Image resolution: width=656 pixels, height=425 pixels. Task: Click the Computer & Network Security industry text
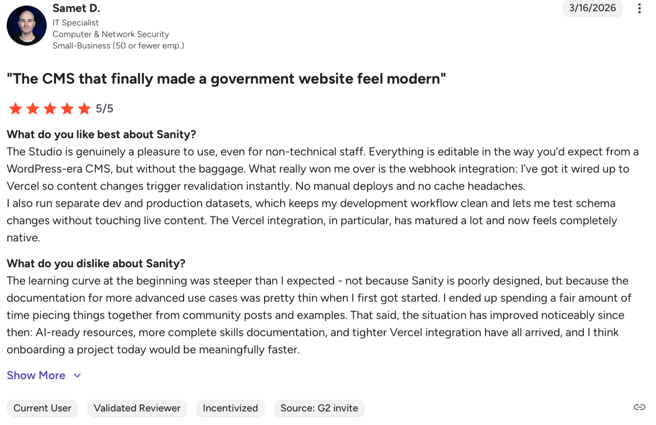[111, 34]
